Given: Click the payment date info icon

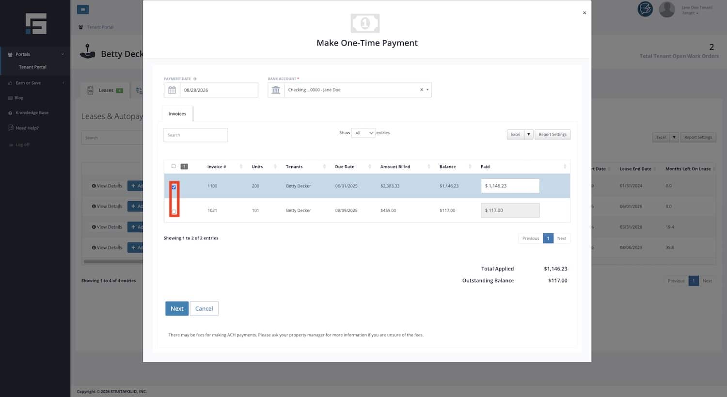Looking at the screenshot, I should click(x=195, y=79).
